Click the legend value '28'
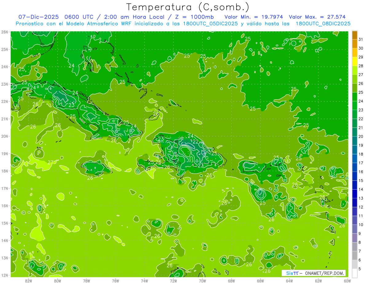The width and height of the screenshot is (369, 285). coord(361,66)
